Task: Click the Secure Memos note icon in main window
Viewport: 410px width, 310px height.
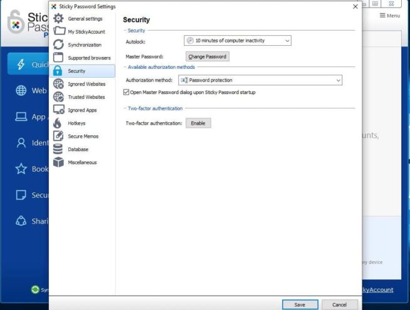Action: click(x=21, y=195)
